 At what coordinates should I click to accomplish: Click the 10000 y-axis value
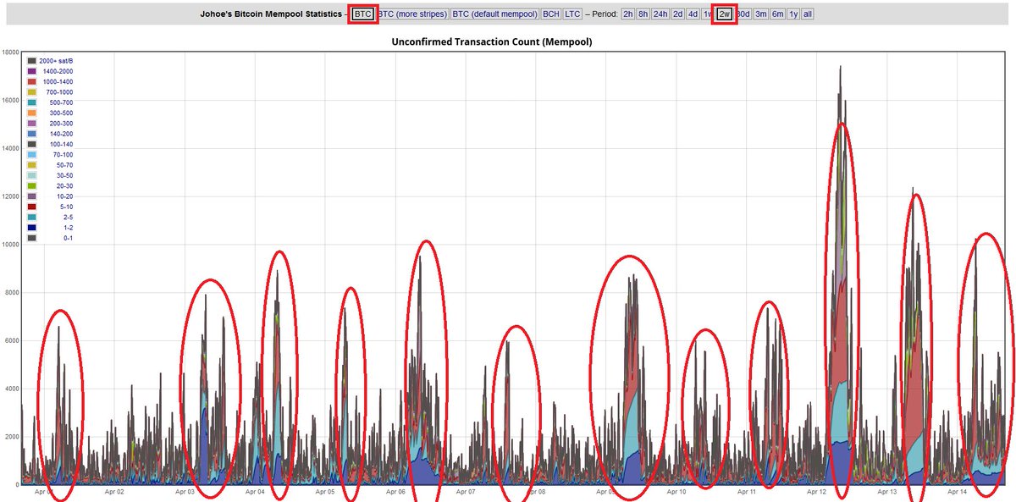[8, 245]
